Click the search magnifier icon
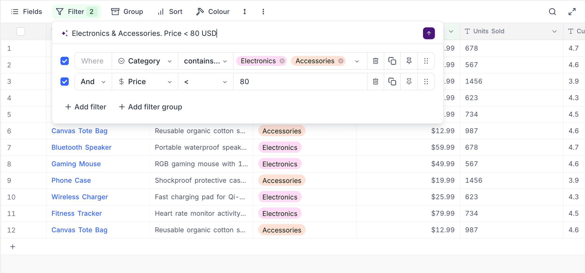The width and height of the screenshot is (585, 273). point(552,12)
